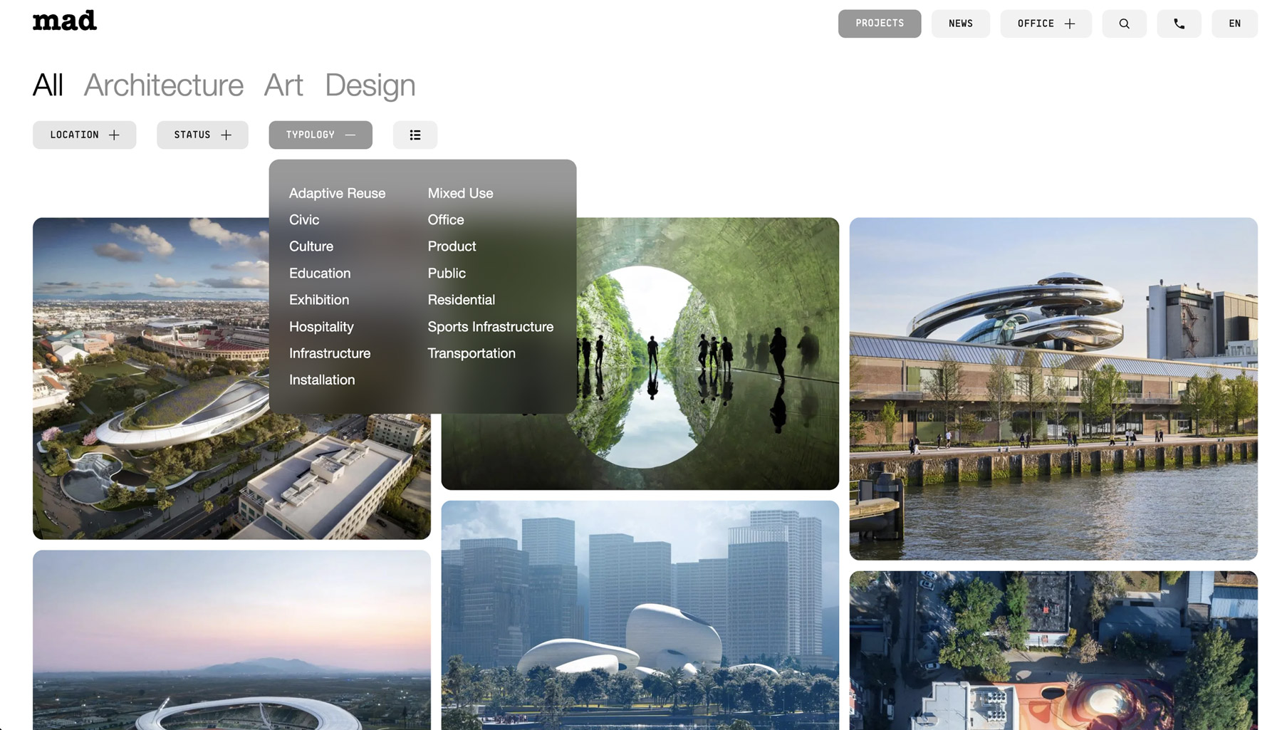This screenshot has height=730, width=1287.
Task: Expand the Location filter
Action: point(84,135)
